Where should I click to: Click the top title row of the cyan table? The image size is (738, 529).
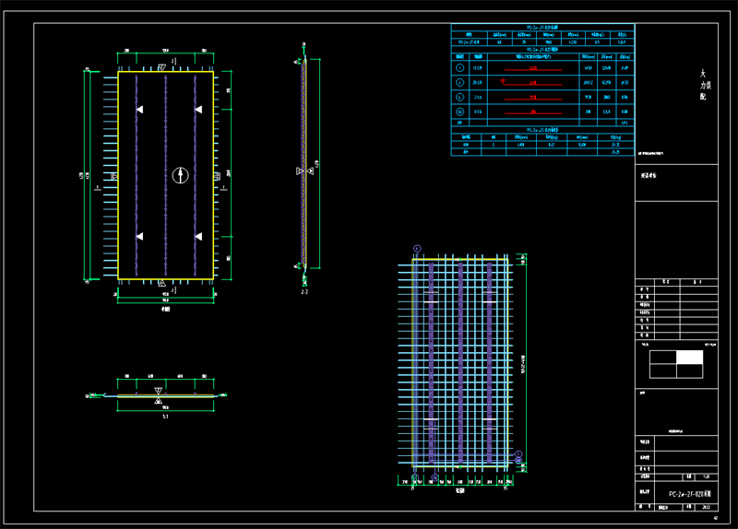(542, 28)
